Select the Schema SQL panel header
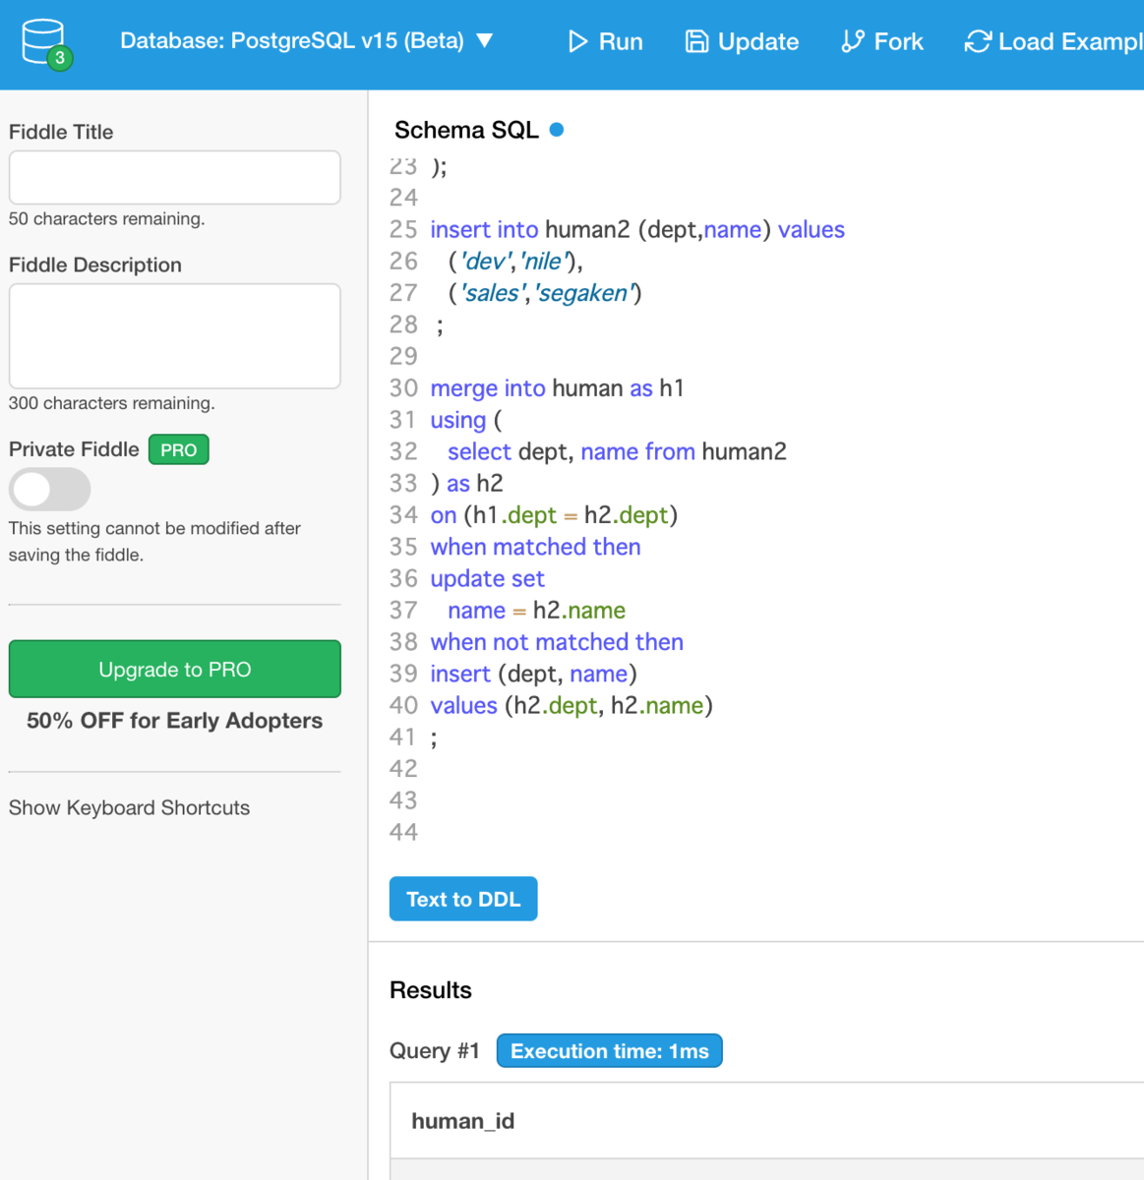The width and height of the screenshot is (1144, 1180). 465,129
